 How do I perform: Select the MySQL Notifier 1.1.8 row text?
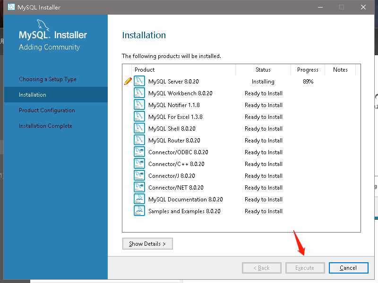coord(174,105)
